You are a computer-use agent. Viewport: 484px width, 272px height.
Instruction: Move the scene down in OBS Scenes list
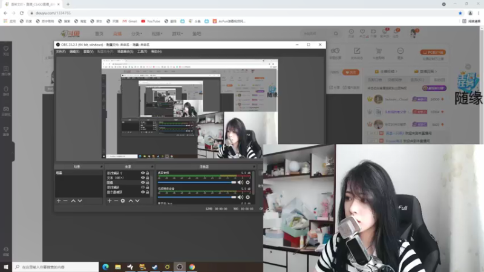click(80, 201)
